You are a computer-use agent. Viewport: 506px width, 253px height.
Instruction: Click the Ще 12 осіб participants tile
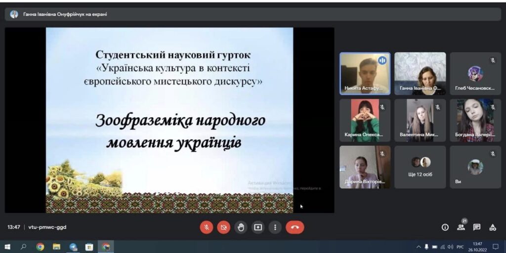click(x=420, y=167)
